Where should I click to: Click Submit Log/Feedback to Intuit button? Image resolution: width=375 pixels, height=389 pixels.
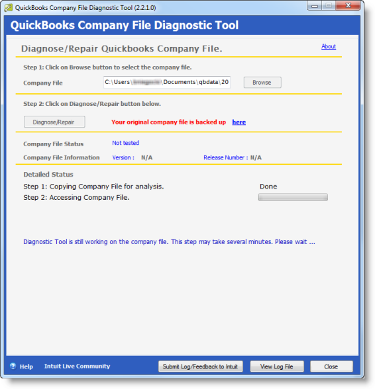[x=201, y=367]
